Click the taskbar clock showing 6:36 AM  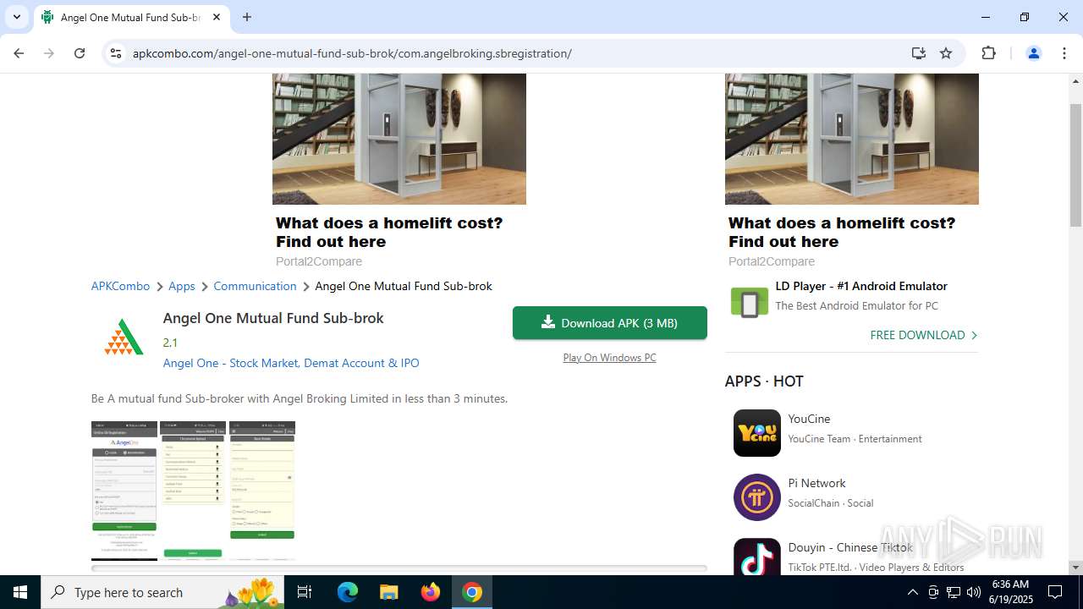(x=1010, y=592)
